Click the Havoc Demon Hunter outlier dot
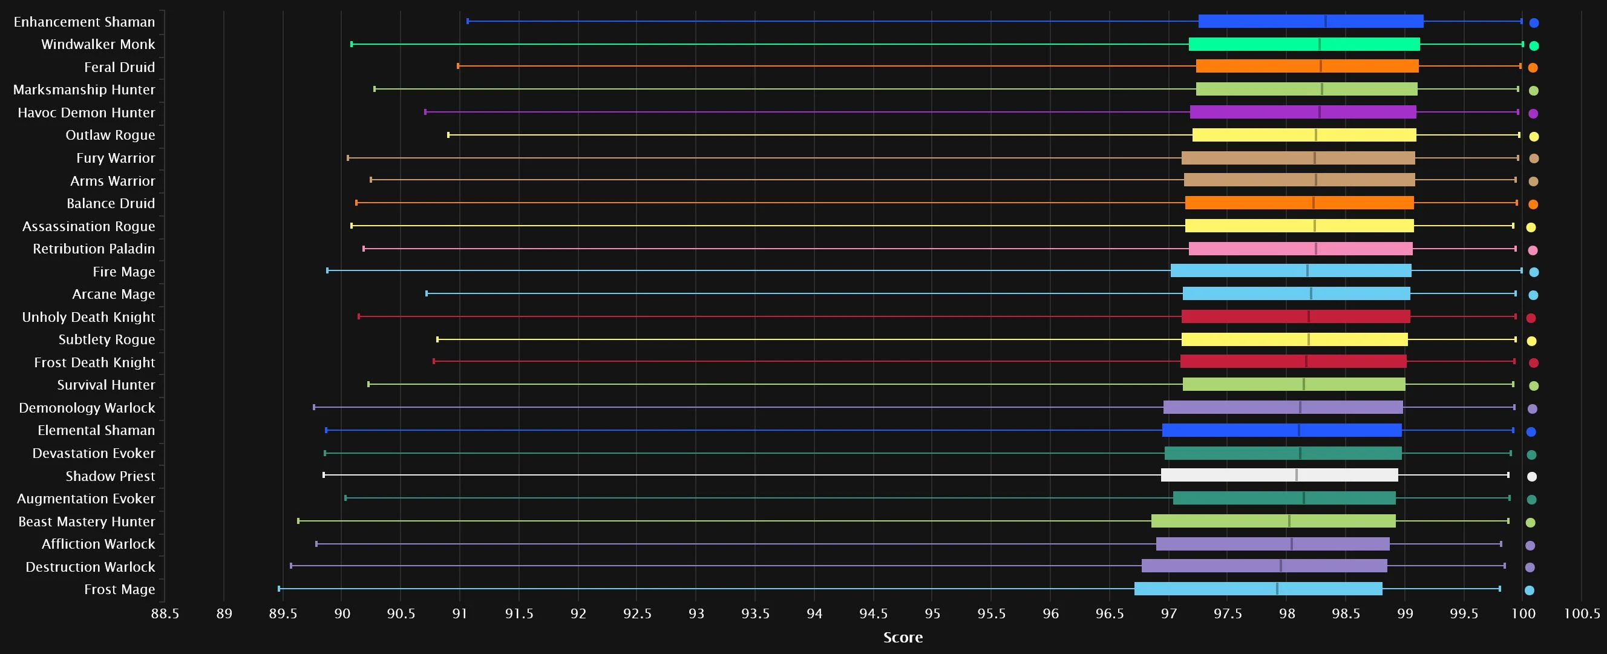The width and height of the screenshot is (1607, 654). click(1533, 114)
